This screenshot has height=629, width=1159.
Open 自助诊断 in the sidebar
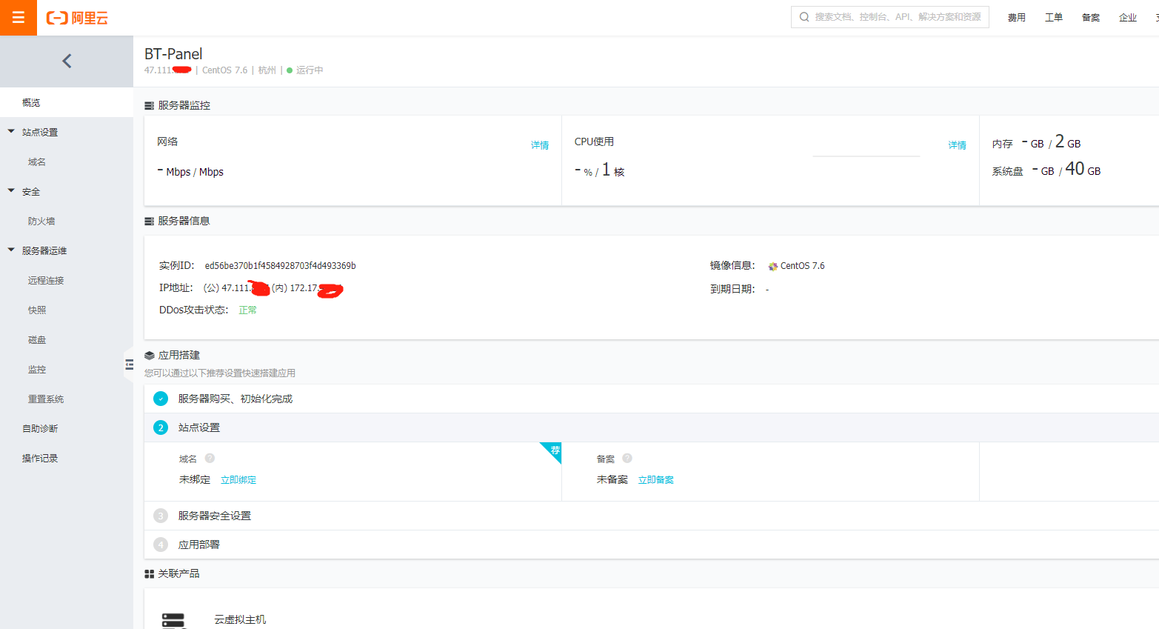pos(67,428)
